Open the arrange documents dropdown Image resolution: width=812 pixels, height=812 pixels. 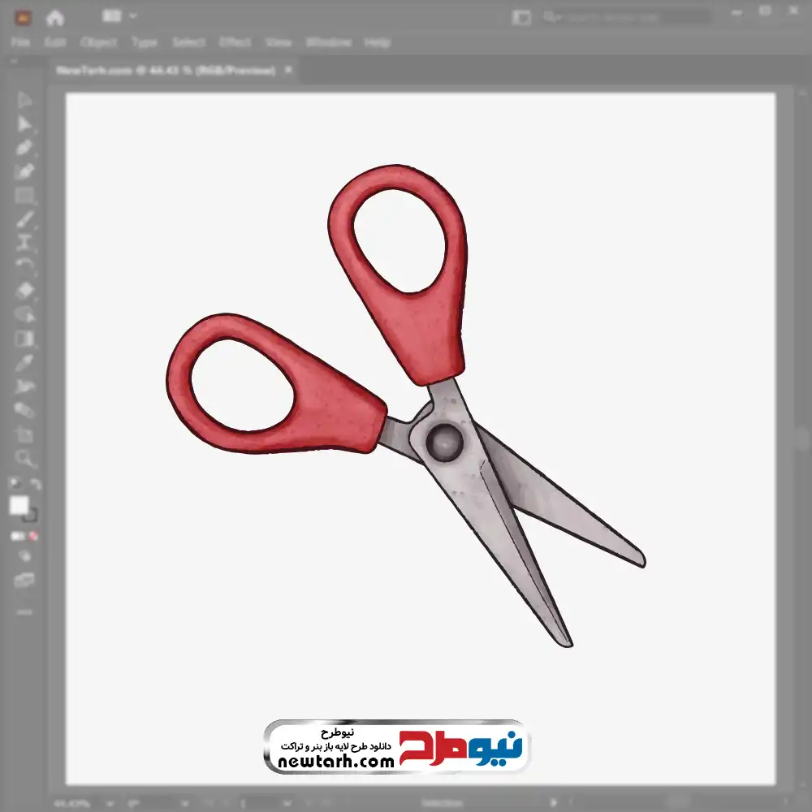[x=120, y=15]
